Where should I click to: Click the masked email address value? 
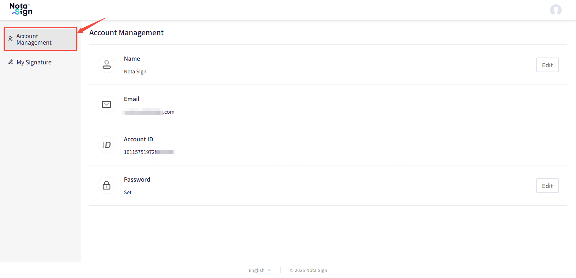click(149, 112)
